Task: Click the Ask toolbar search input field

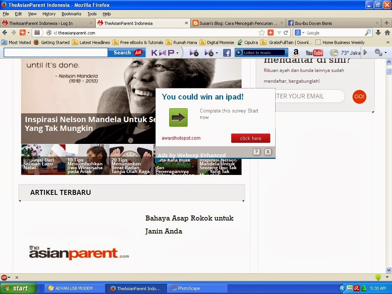Action: tap(56, 52)
